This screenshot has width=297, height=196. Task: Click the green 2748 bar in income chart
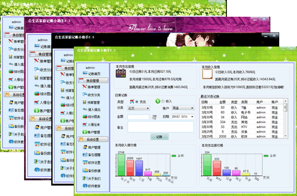coord(121,165)
